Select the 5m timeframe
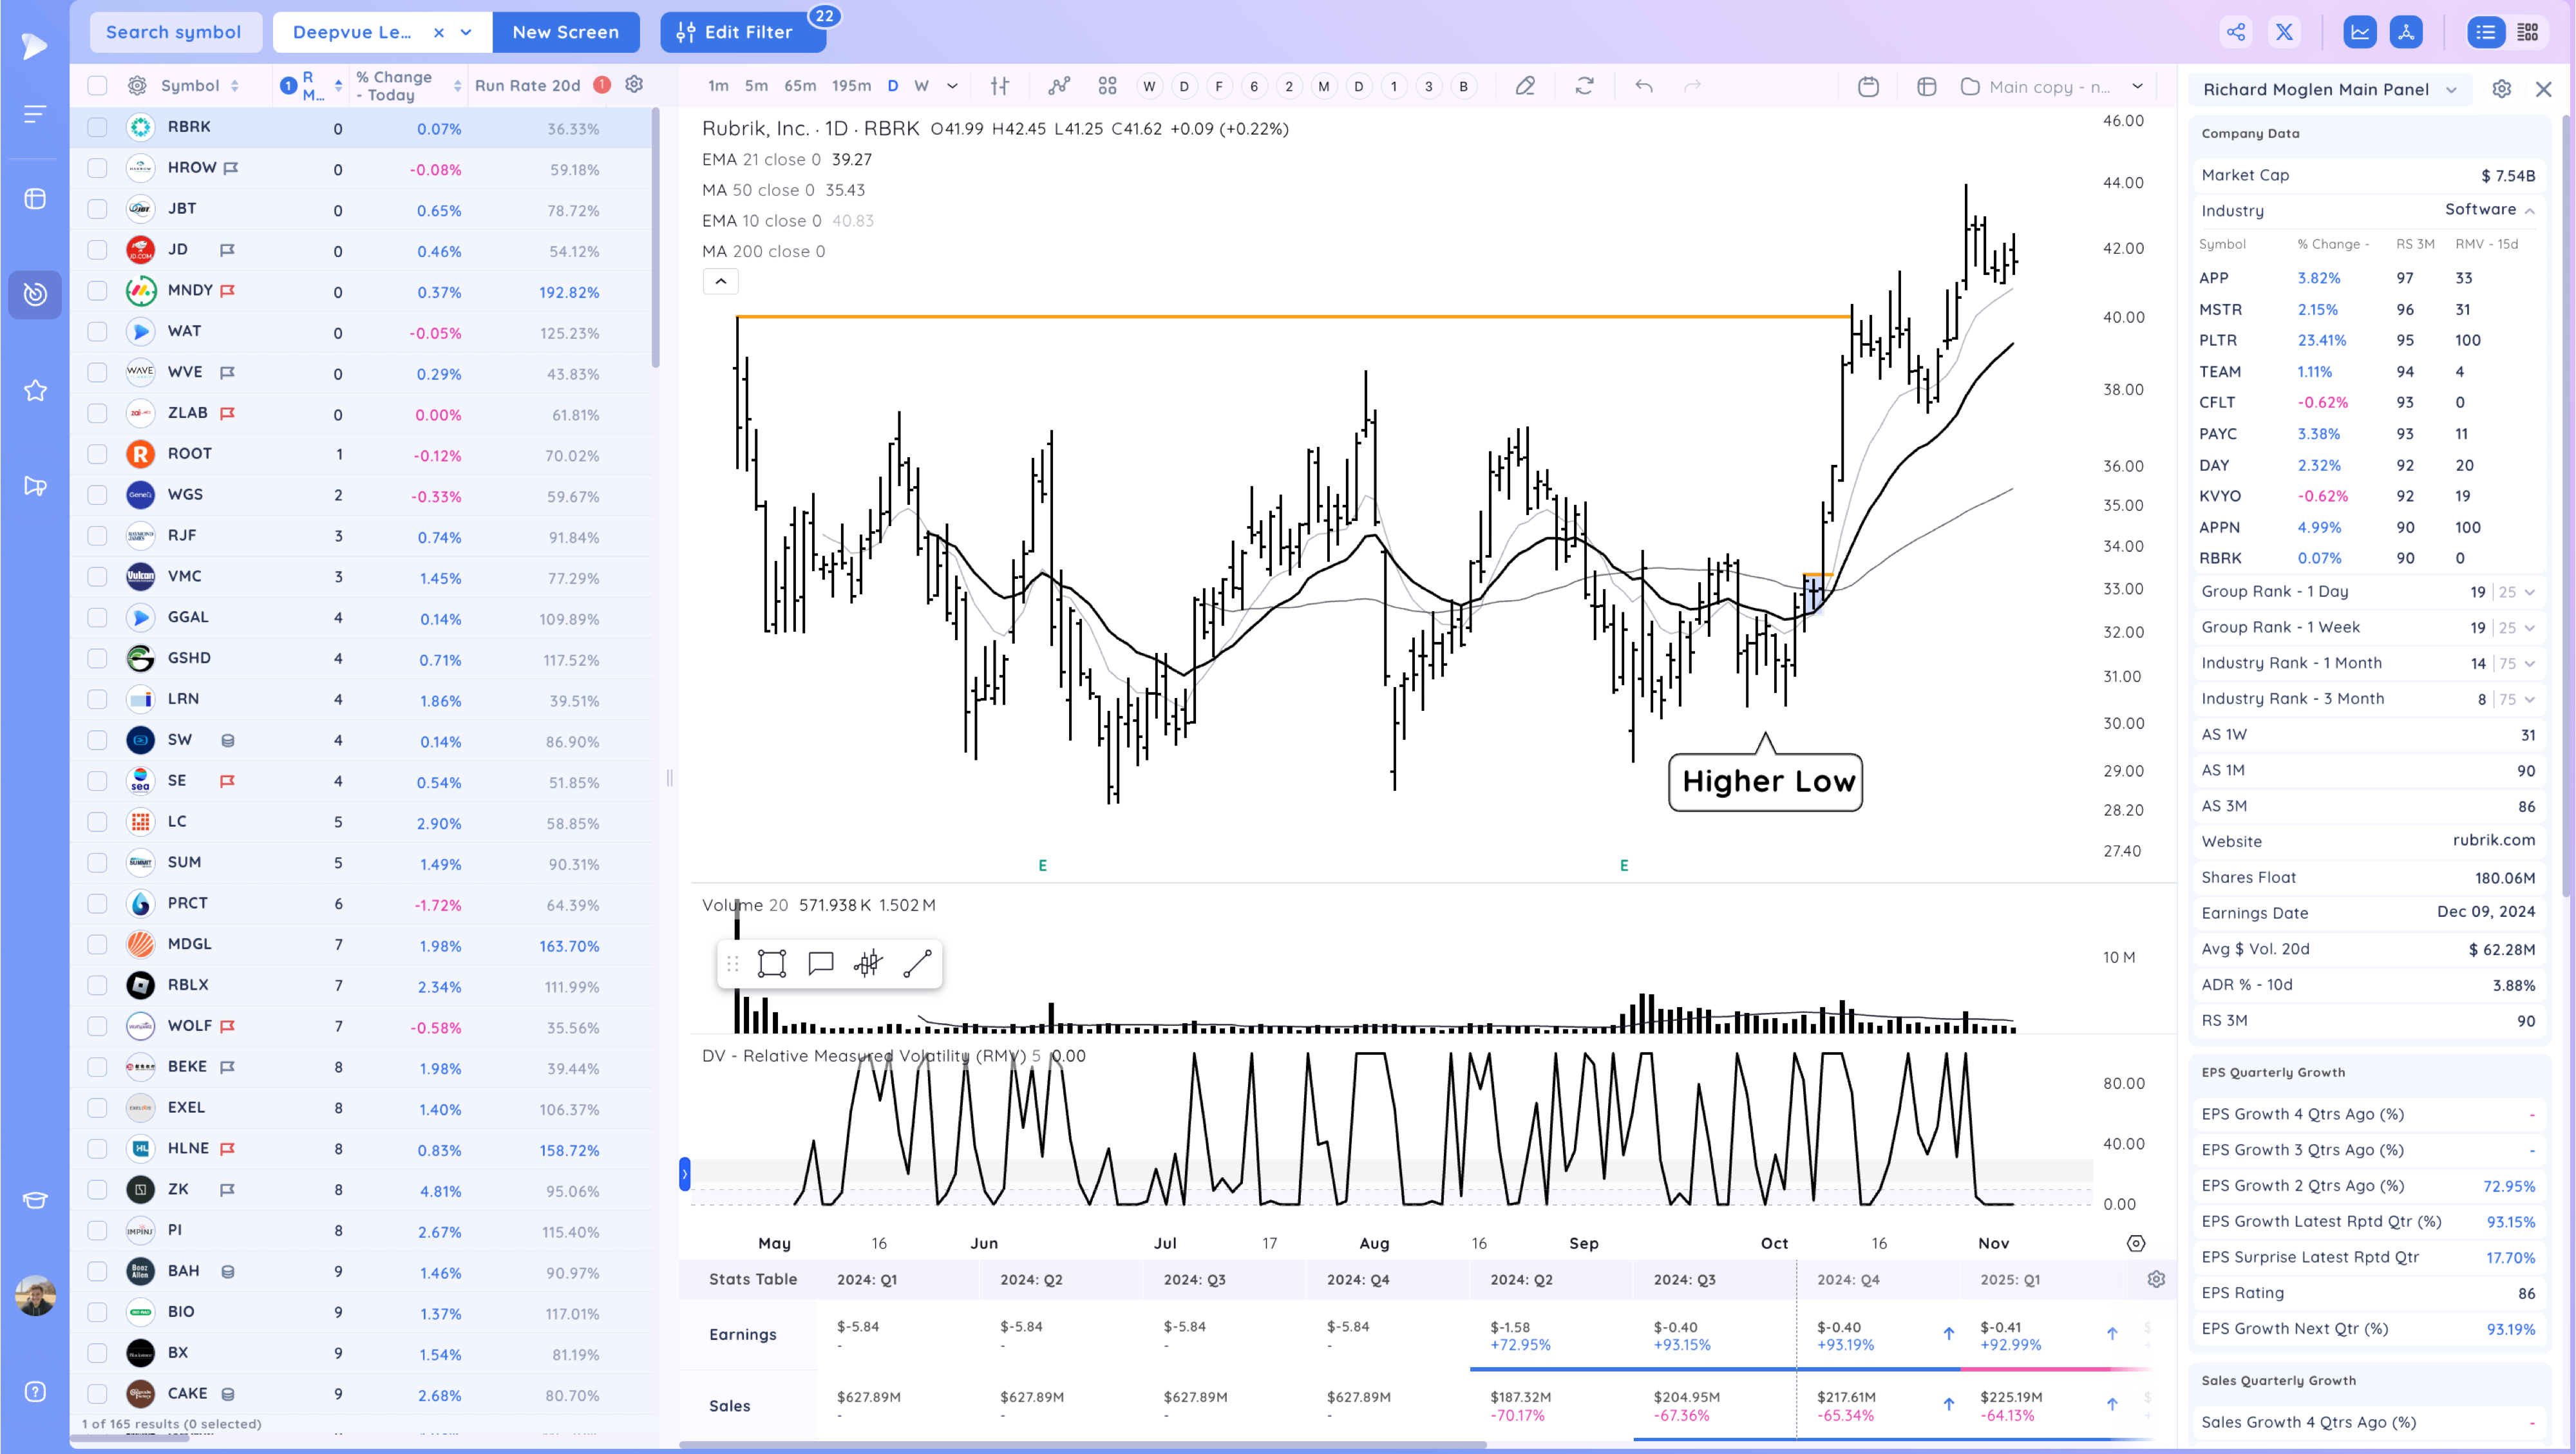2576x1454 pixels. (x=756, y=86)
